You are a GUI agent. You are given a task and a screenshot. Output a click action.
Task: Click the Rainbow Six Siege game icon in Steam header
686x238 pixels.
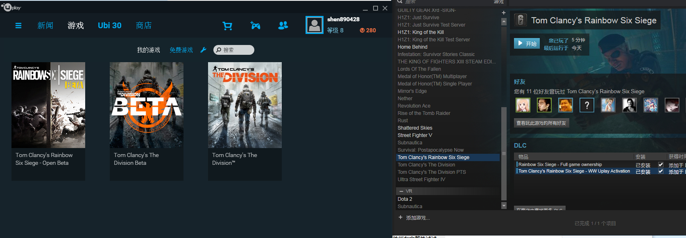click(521, 20)
